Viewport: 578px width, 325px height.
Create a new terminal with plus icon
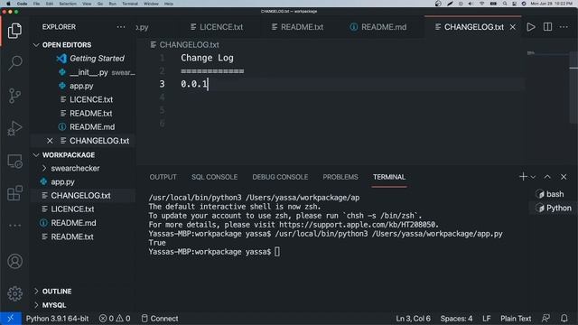coord(523,177)
